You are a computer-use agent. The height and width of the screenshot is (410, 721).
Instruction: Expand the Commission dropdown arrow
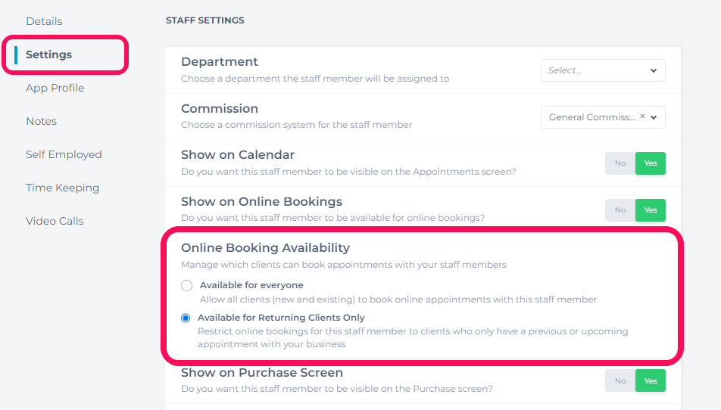point(654,117)
